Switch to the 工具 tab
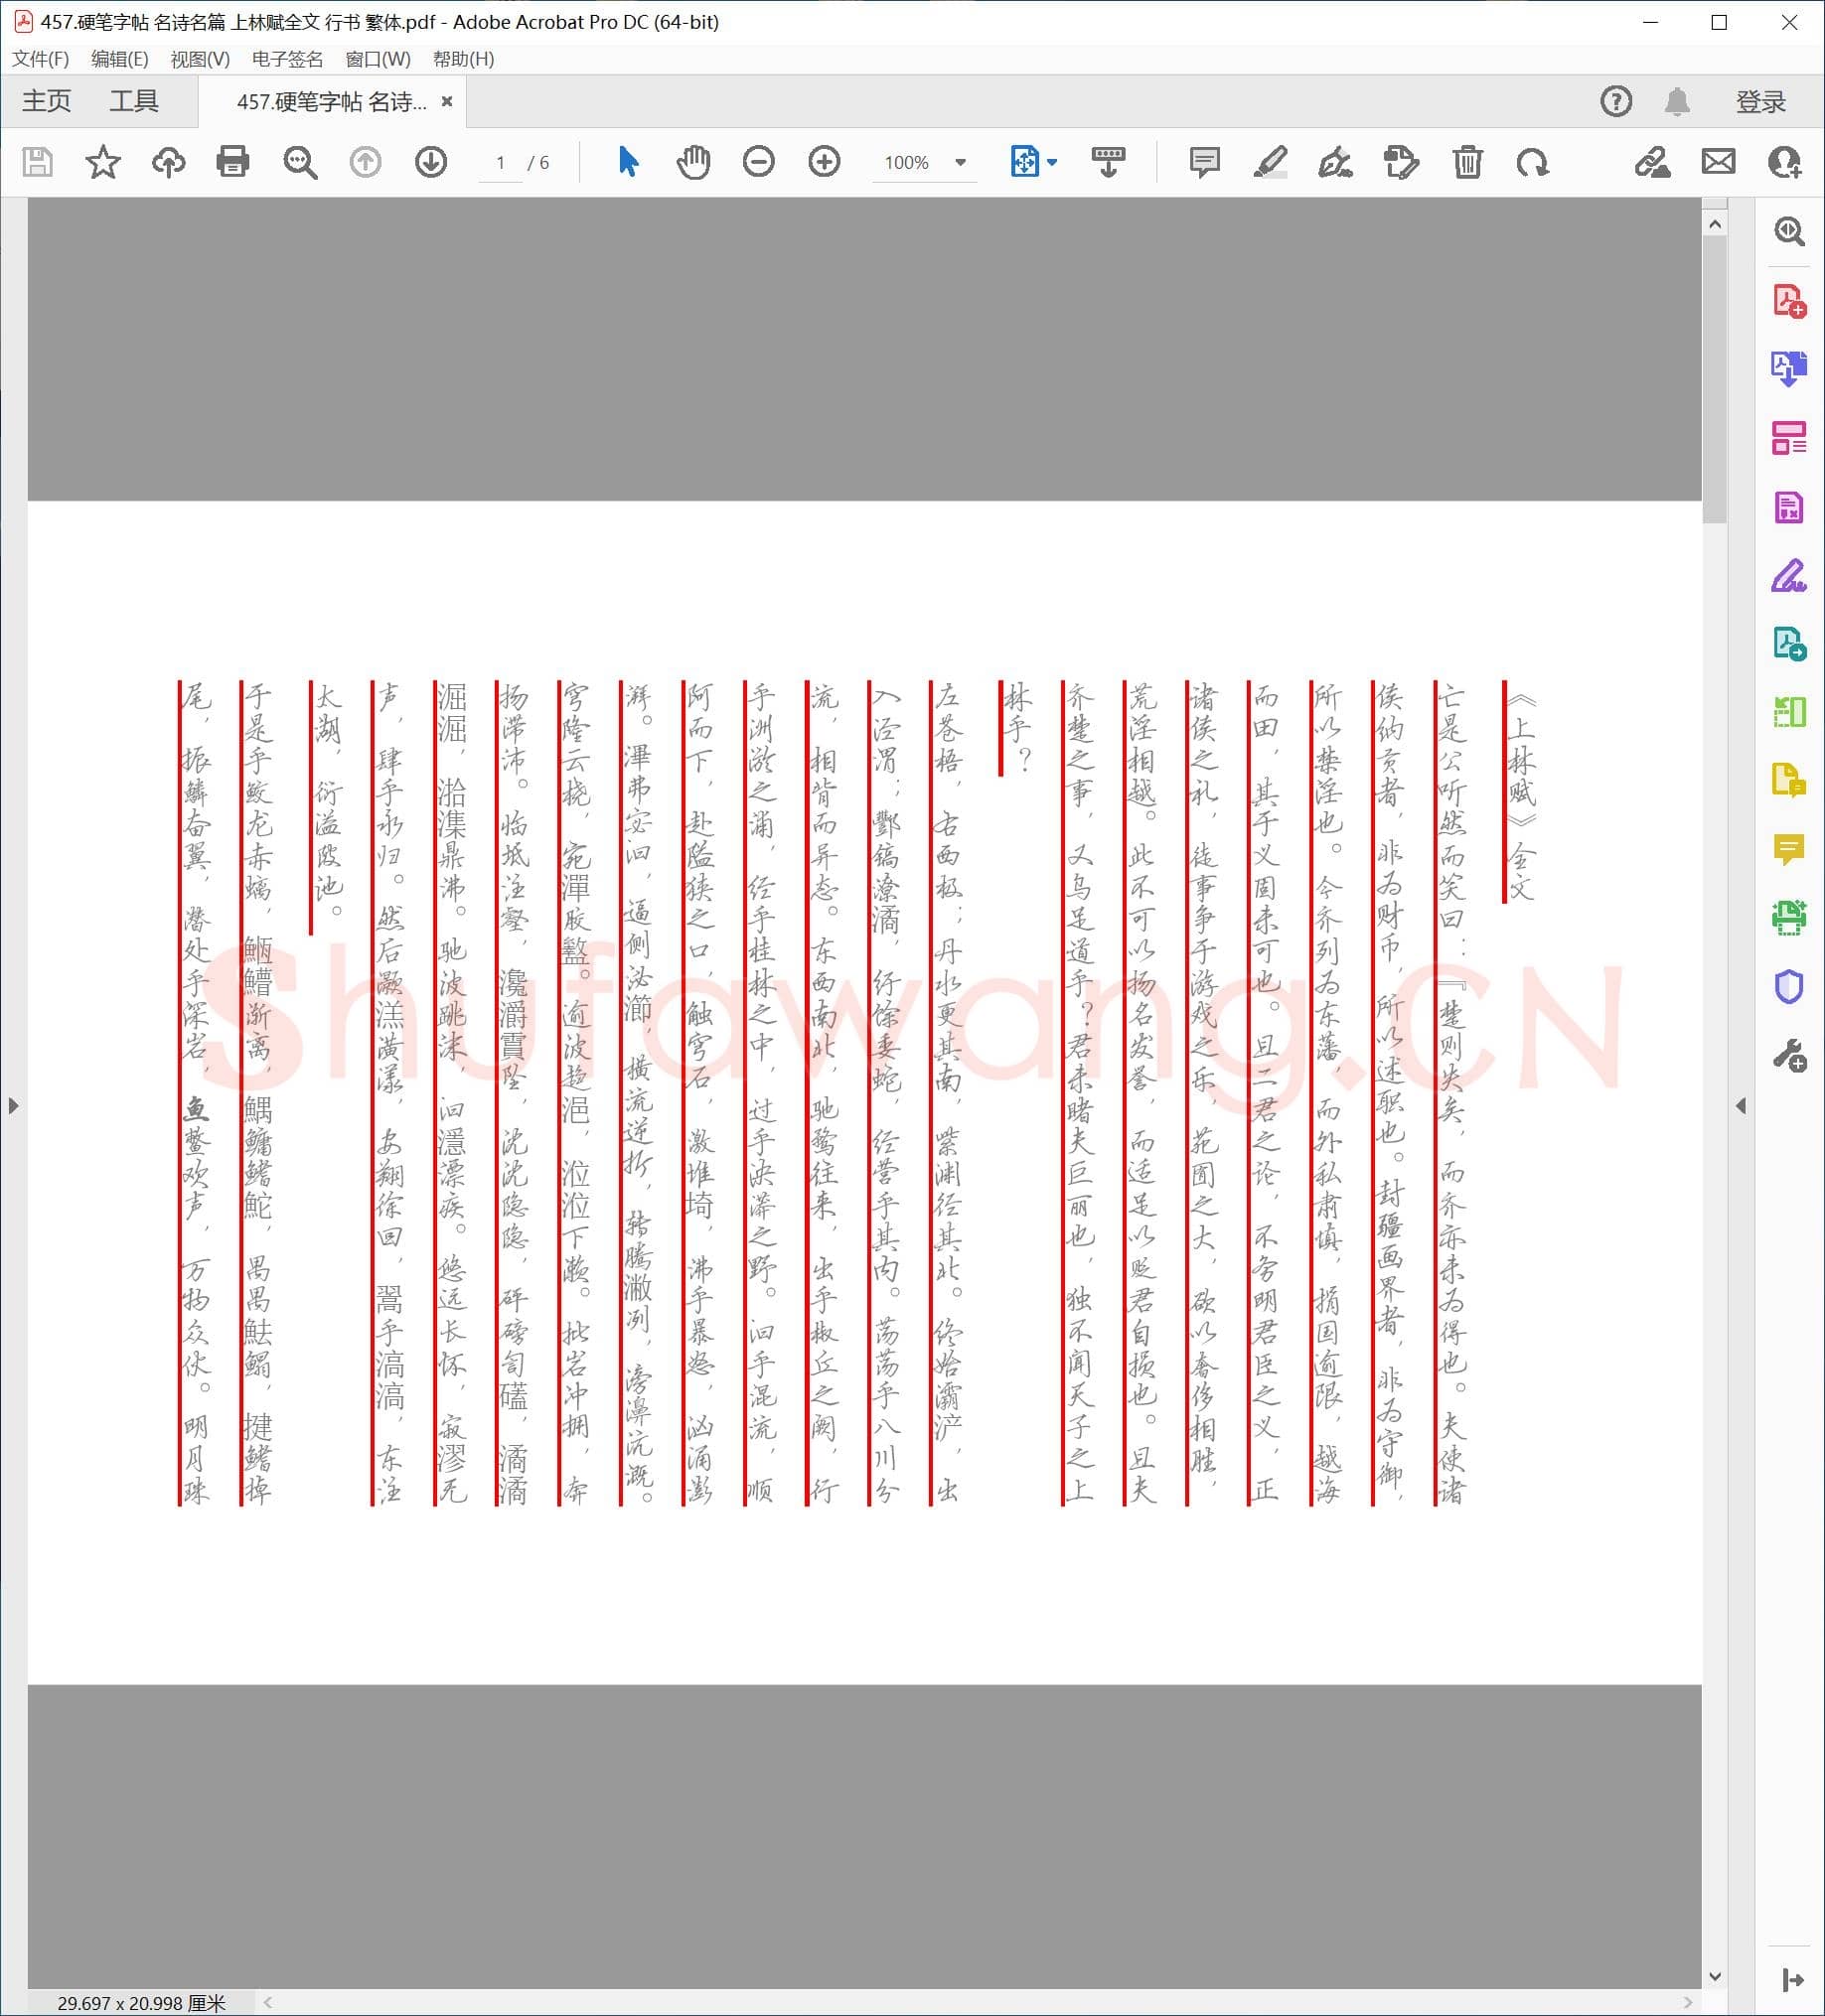 coord(134,101)
